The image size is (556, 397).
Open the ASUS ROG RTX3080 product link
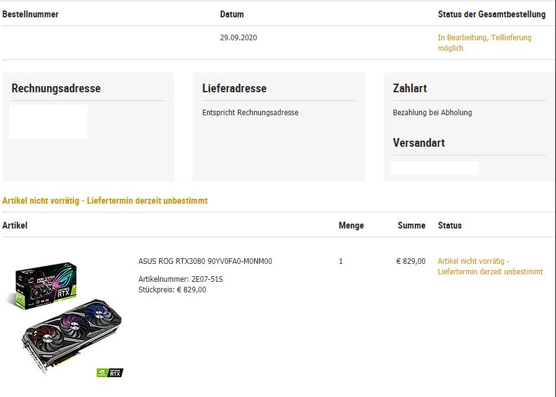coord(205,261)
